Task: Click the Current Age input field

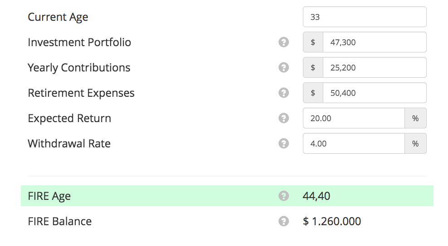Action: (365, 17)
